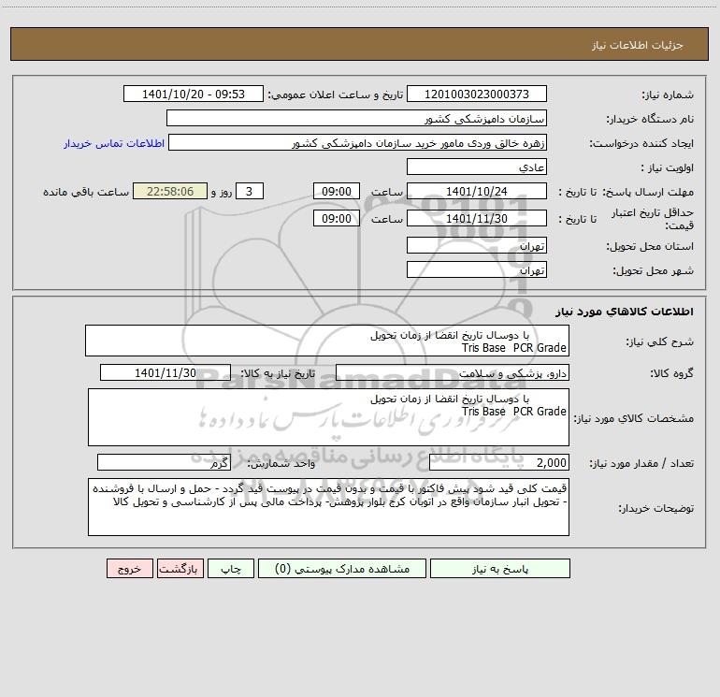Click the remaining days field showing 3
This screenshot has width=720, height=697.
(250, 191)
